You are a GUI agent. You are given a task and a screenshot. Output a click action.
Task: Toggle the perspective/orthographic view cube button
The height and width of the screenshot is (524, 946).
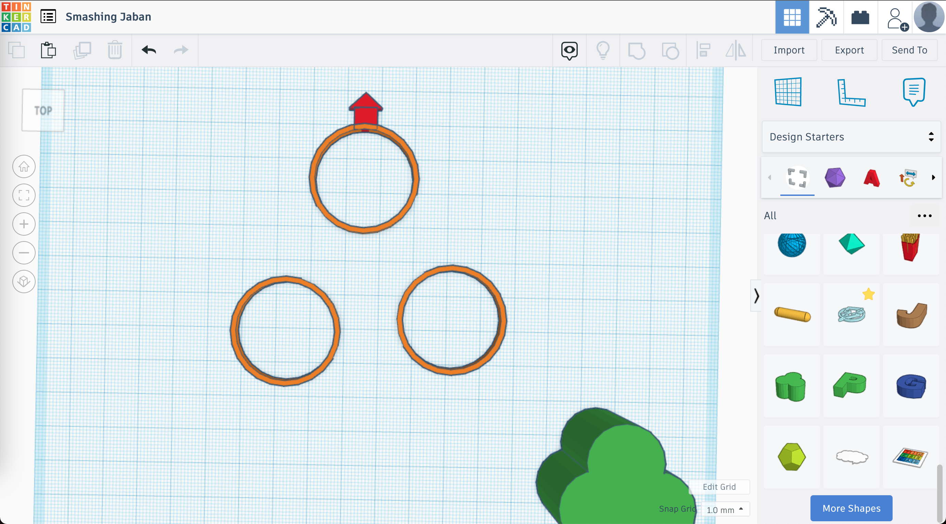click(x=24, y=282)
